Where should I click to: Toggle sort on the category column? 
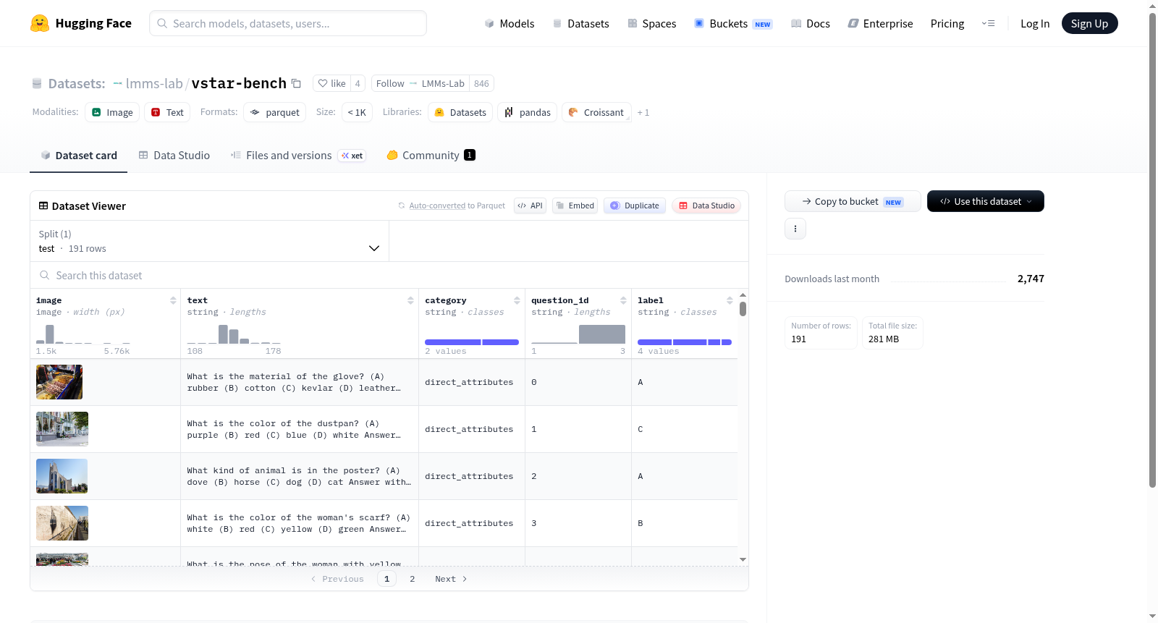pos(517,300)
